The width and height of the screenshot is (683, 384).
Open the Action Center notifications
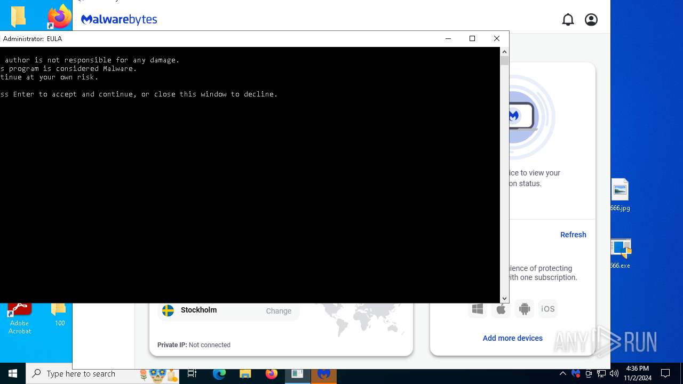click(x=666, y=374)
